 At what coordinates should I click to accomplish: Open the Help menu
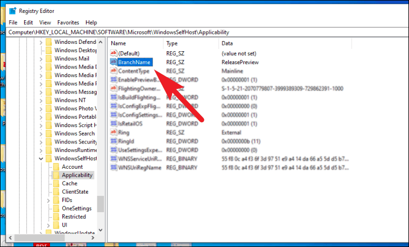pyautogui.click(x=91, y=23)
